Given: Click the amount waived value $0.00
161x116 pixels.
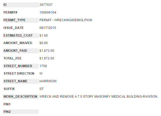Looking at the screenshot, I should pos(43,43).
